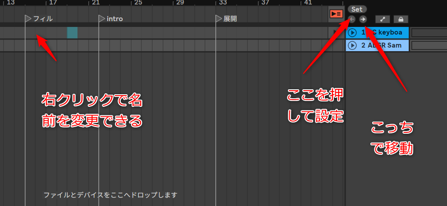Click the orange Back to Arrangement button

click(x=336, y=13)
